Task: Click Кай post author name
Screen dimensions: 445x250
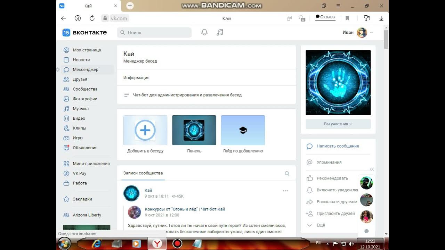Action: 148,190
